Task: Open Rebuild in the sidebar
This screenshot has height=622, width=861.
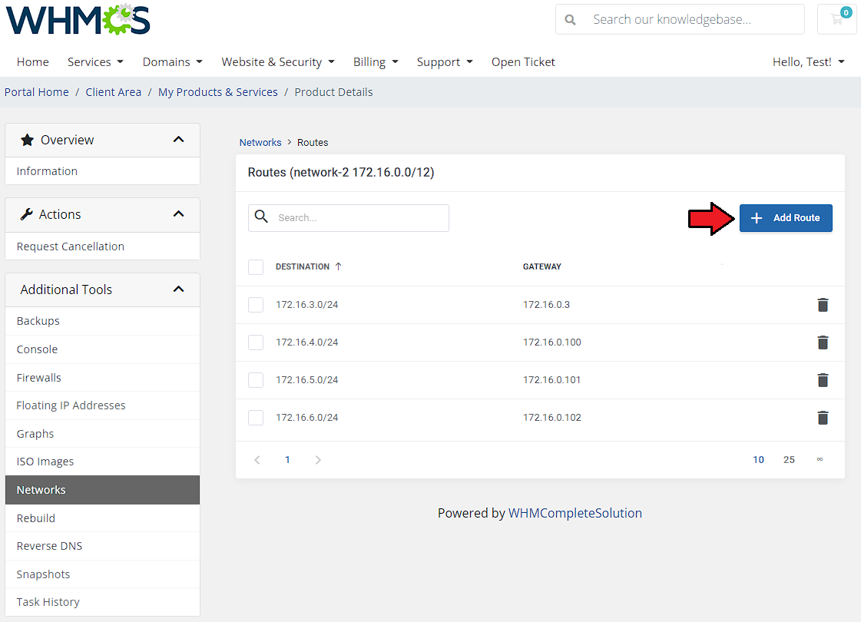Action: coord(102,518)
